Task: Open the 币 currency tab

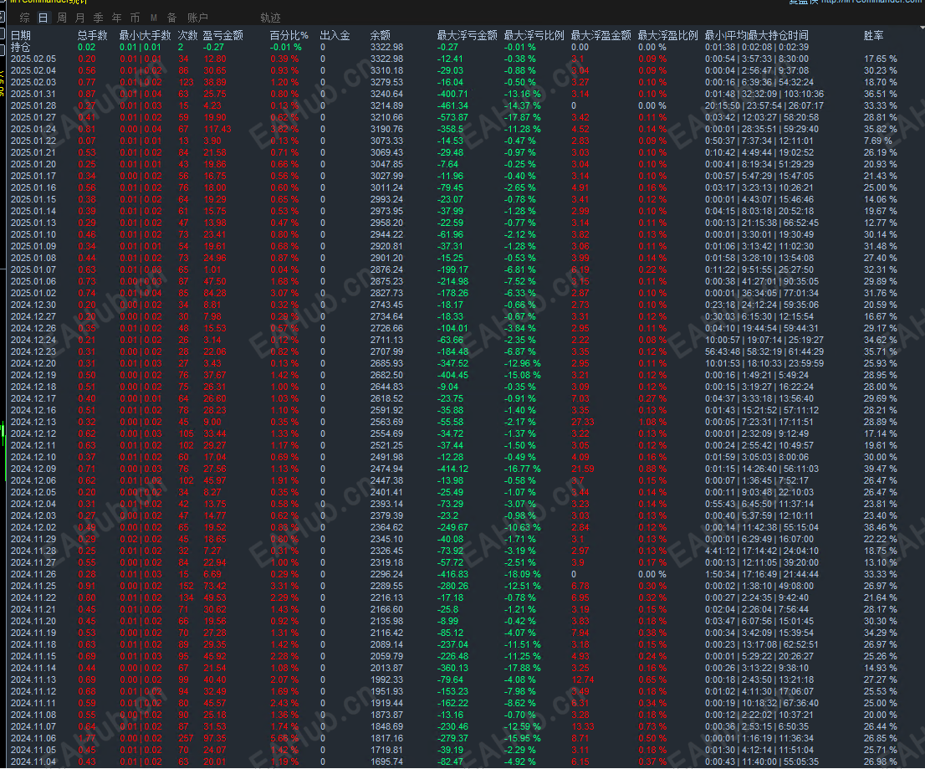Action: tap(135, 18)
